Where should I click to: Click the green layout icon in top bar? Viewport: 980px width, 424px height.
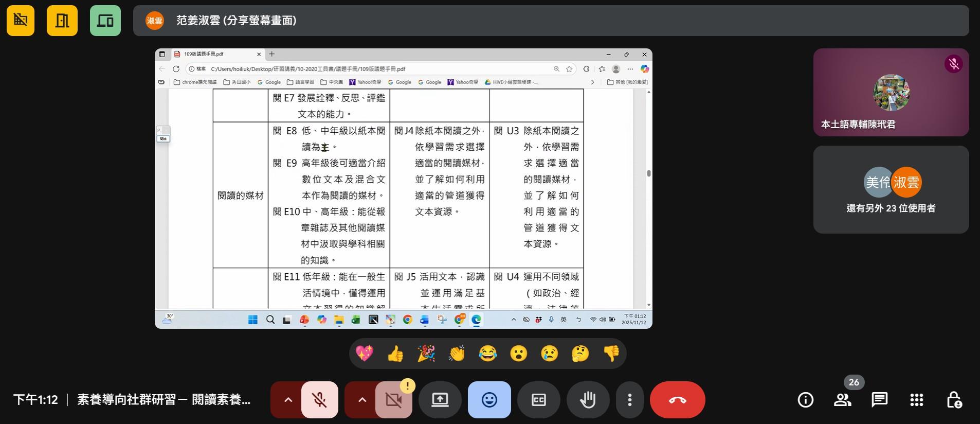(x=105, y=21)
